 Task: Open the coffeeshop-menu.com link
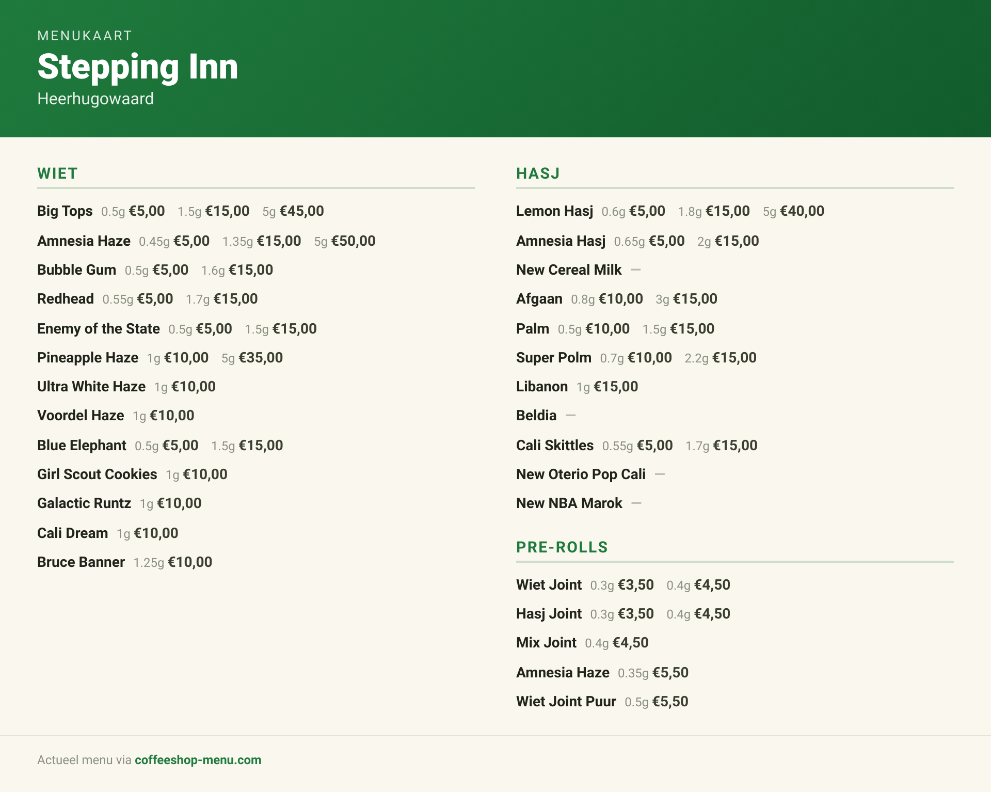pos(198,760)
